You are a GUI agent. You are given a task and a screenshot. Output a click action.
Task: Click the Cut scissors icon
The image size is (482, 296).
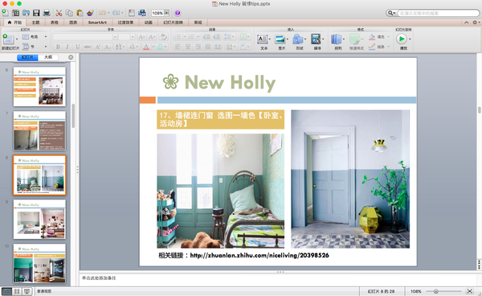pyautogui.click(x=59, y=13)
